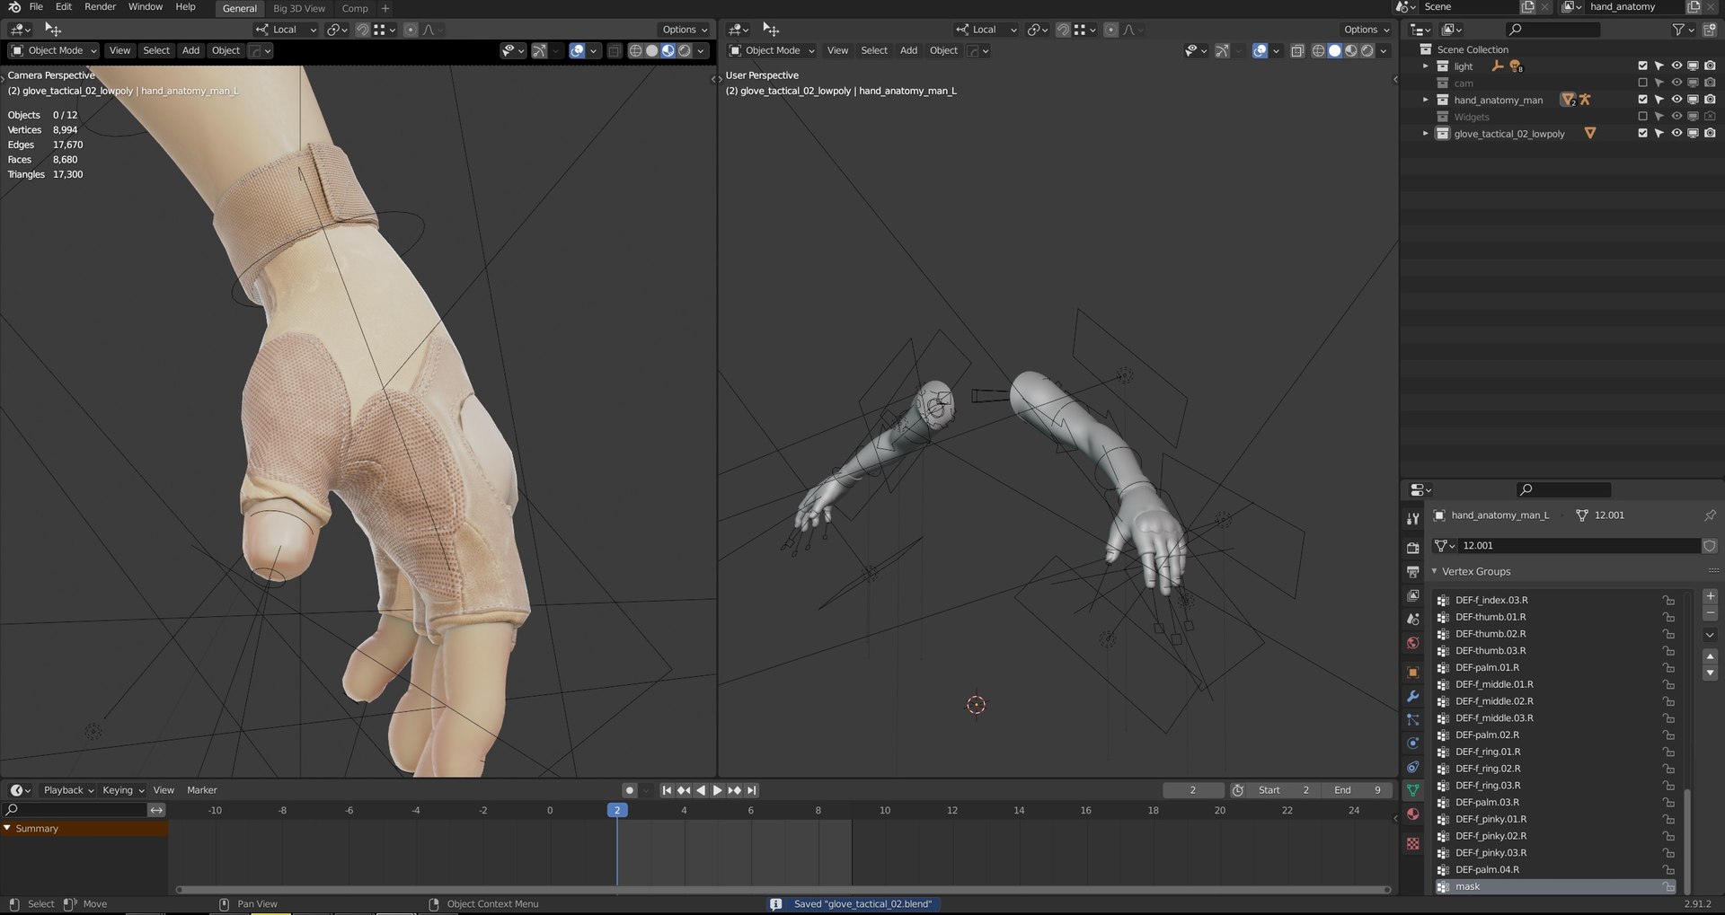Switch to the Big 3D View workspace tab
Viewport: 1725px width, 915px height.
(x=298, y=8)
